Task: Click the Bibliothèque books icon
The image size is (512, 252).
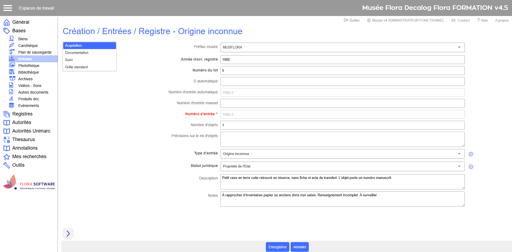Action: (12, 72)
